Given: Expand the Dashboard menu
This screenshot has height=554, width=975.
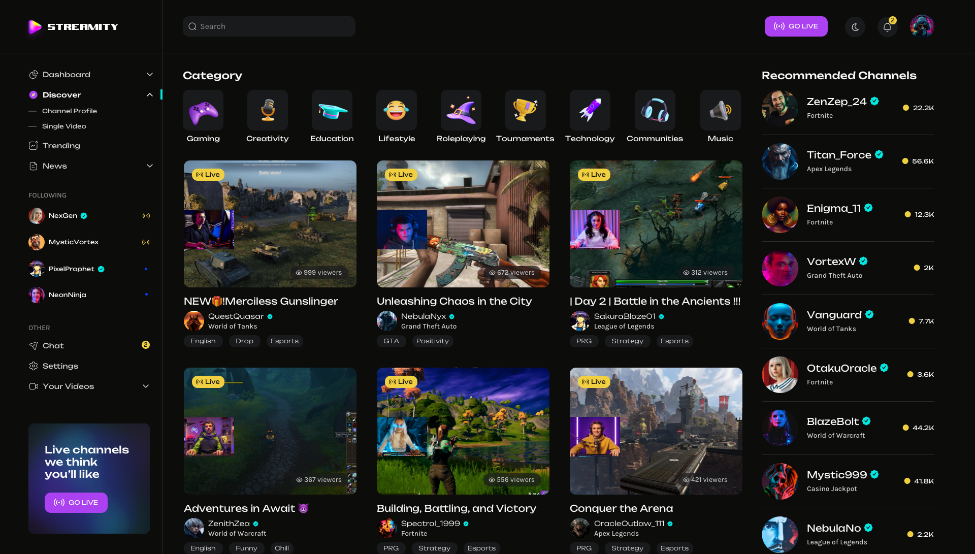Looking at the screenshot, I should [x=150, y=74].
